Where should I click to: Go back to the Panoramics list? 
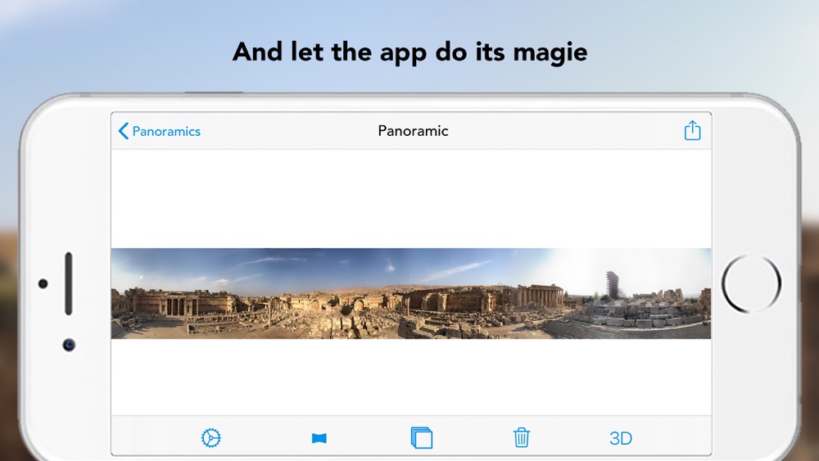pos(160,131)
